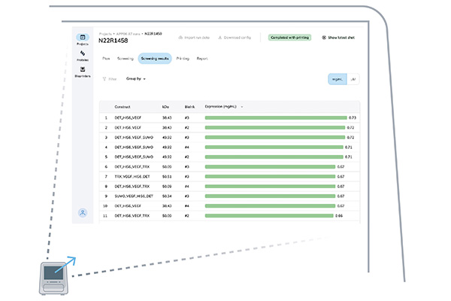Viewport: 451px width, 301px height.
Task: Click the Import run data icon
Action: click(x=180, y=36)
